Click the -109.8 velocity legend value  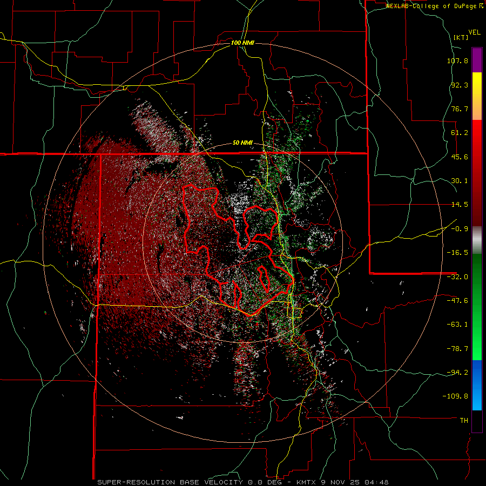455,396
